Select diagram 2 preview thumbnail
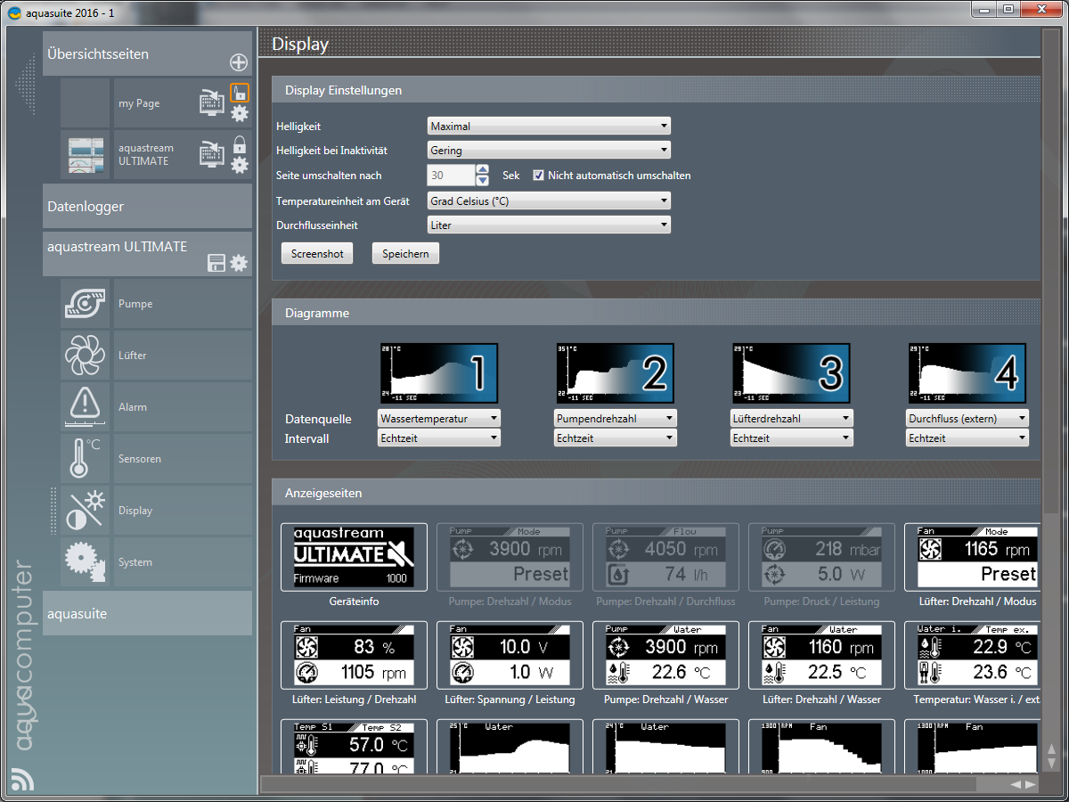Image resolution: width=1069 pixels, height=802 pixels. point(616,373)
